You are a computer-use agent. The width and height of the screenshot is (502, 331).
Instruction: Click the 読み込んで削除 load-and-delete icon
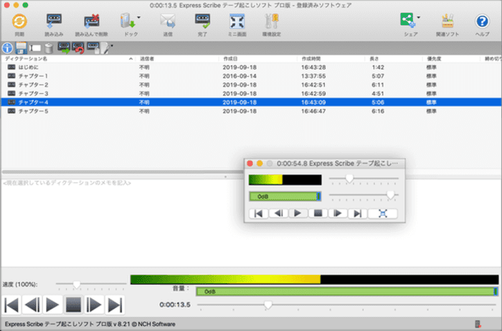(x=92, y=22)
